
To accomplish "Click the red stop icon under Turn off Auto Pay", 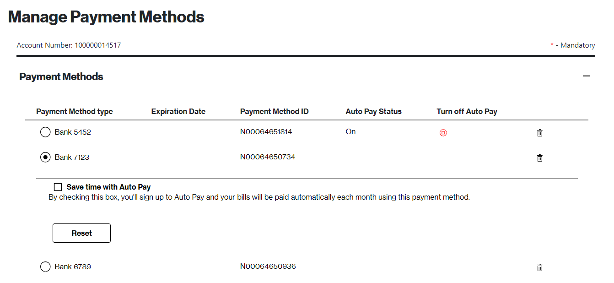I will [442, 132].
